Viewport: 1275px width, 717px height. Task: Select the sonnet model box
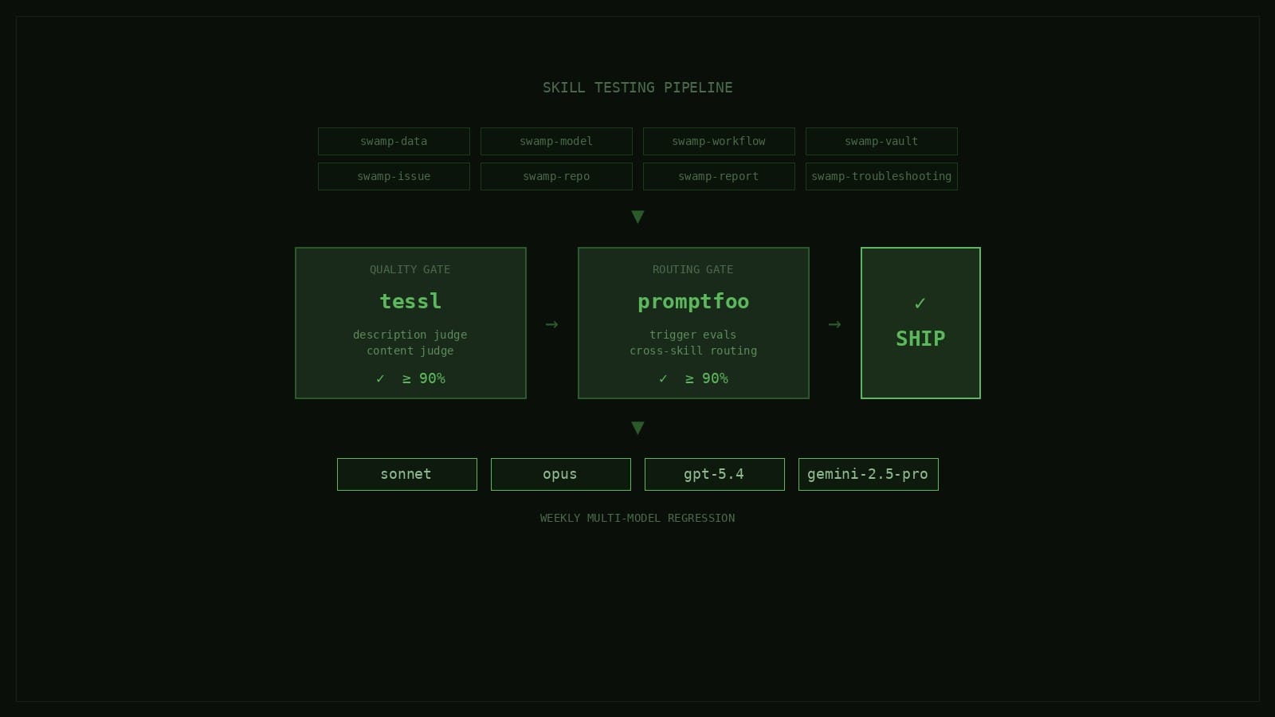pos(407,474)
